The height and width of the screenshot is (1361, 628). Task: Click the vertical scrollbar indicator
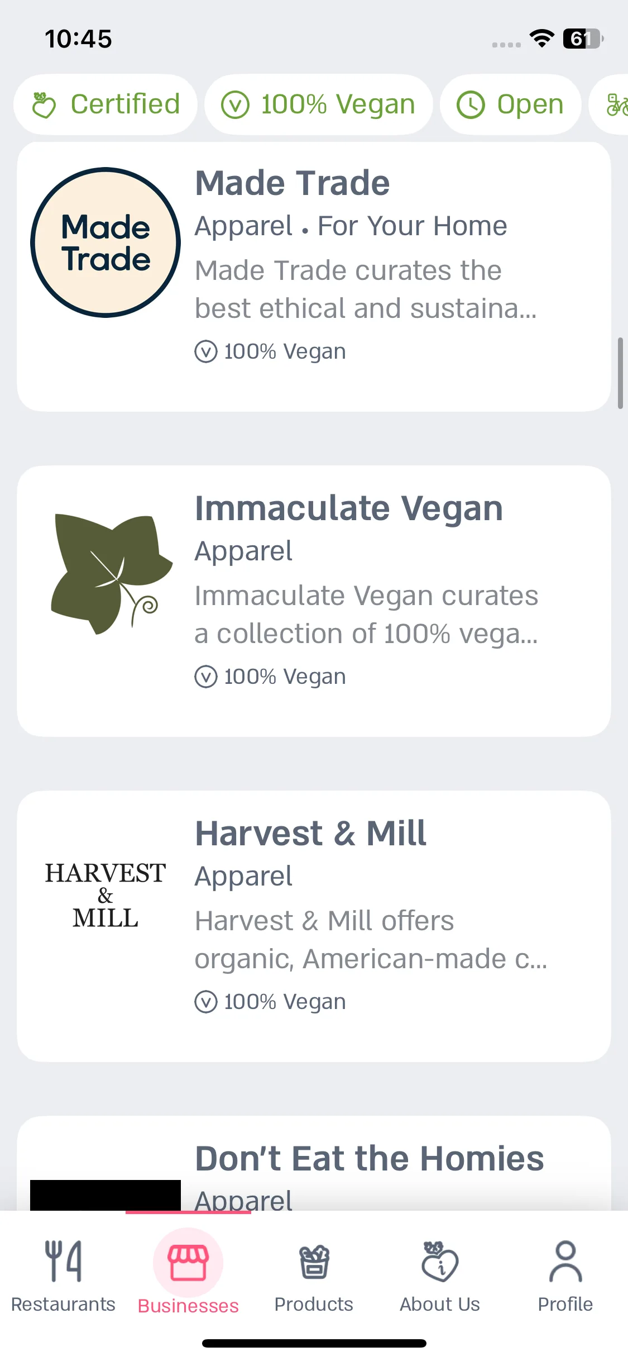[620, 373]
